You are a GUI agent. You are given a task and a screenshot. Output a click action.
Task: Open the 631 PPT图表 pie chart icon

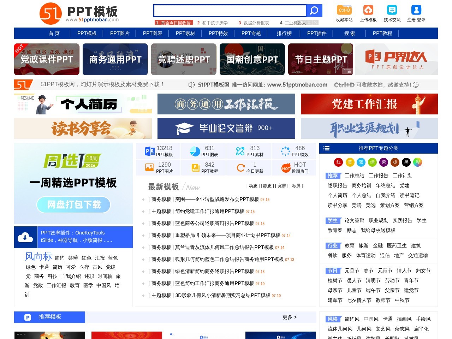195,151
